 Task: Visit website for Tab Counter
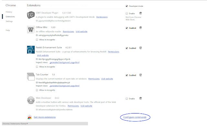107,79
